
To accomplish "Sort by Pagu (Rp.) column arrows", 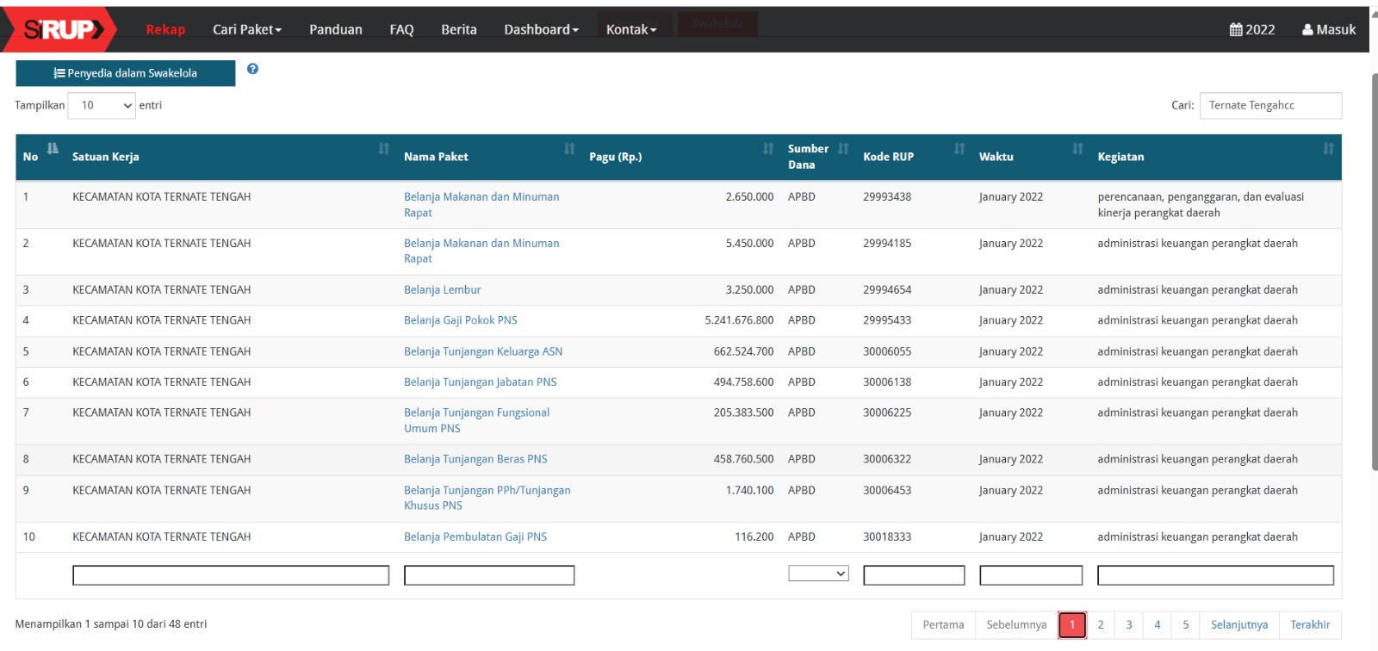I will 767,149.
